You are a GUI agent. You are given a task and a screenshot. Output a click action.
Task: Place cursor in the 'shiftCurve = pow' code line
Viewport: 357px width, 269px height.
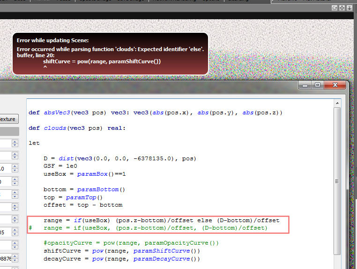pyautogui.click(x=122, y=251)
